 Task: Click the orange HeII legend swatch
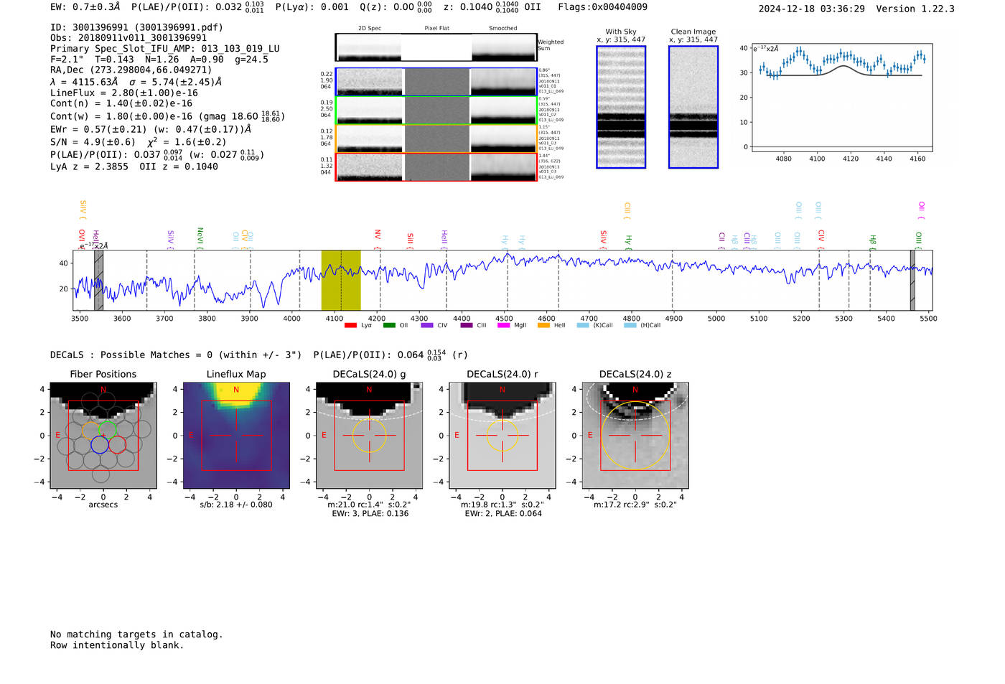[543, 325]
